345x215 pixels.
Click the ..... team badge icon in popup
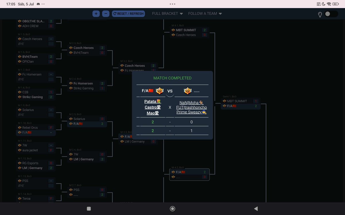pos(187,91)
